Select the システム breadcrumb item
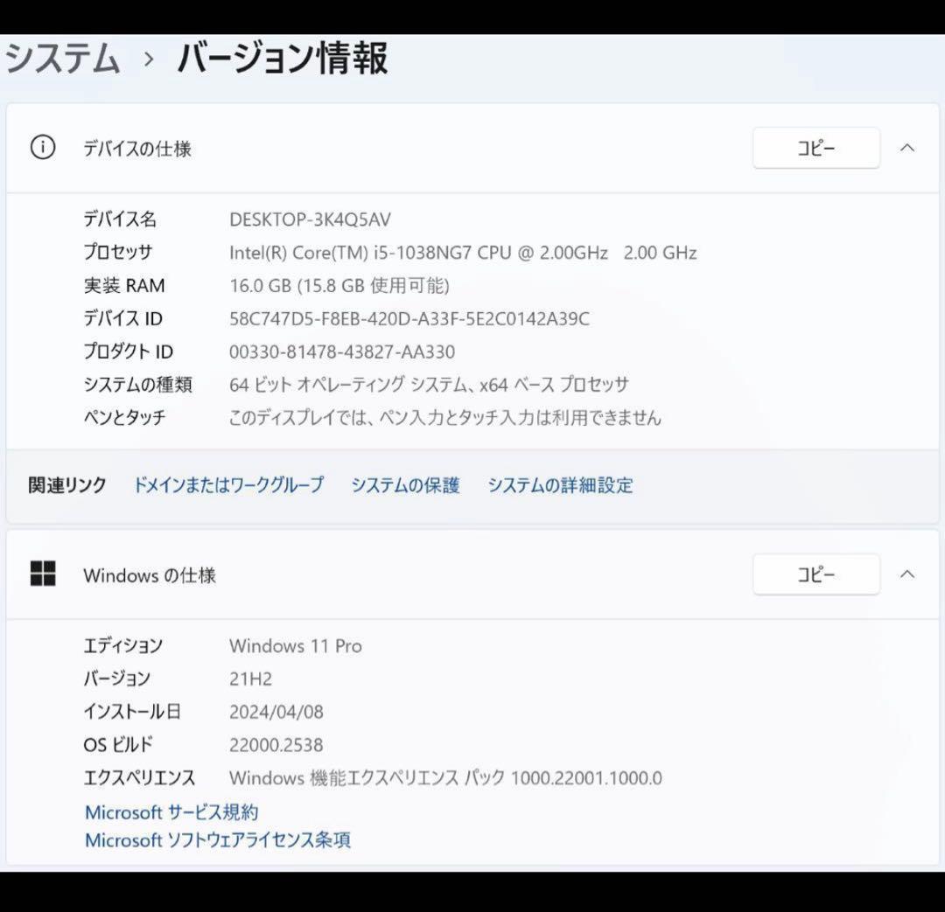 click(x=61, y=59)
